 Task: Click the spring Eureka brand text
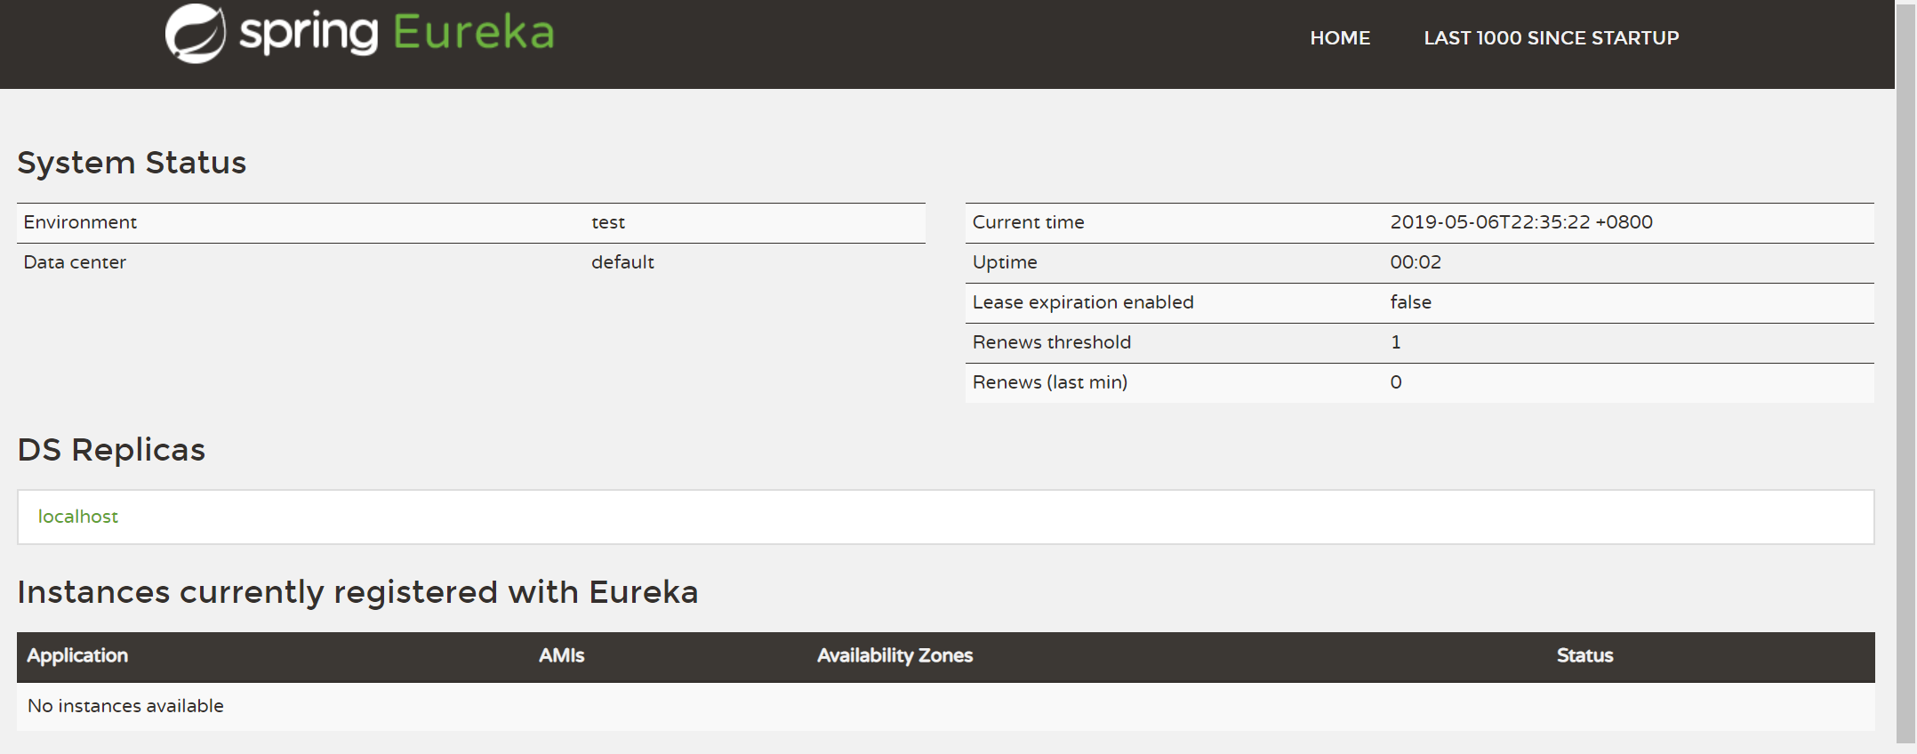coord(397,33)
